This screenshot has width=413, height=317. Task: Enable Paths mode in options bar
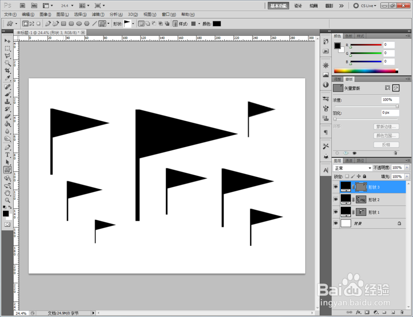[x=32, y=23]
